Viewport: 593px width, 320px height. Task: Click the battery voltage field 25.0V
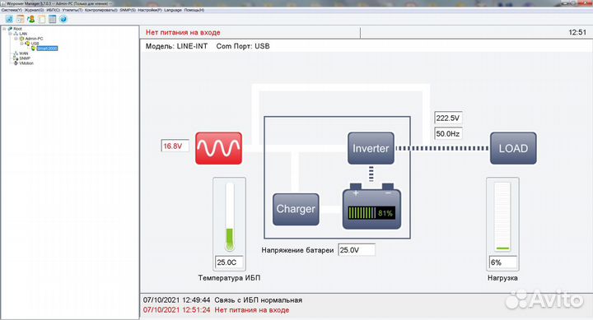357,250
